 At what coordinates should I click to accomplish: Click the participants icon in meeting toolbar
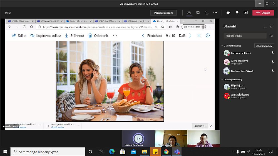click(x=189, y=13)
